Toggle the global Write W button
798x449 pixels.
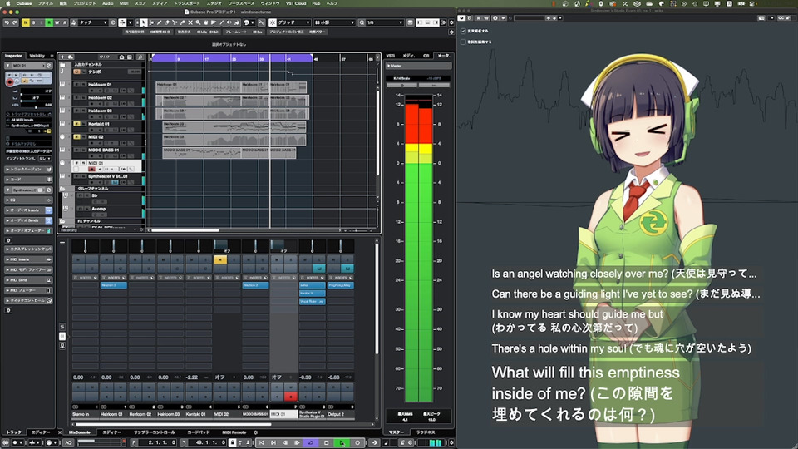coord(57,23)
